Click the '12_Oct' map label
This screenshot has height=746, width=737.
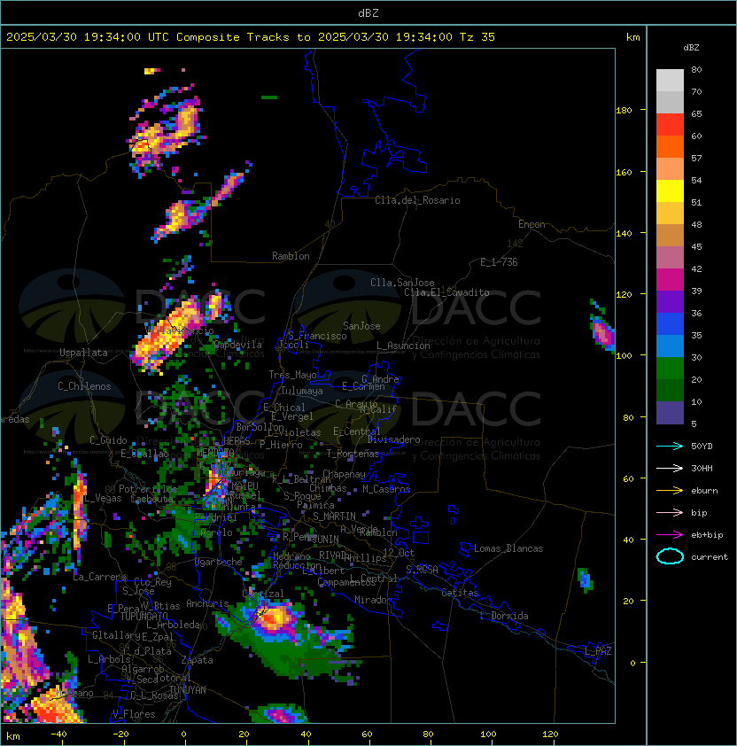pyautogui.click(x=399, y=553)
